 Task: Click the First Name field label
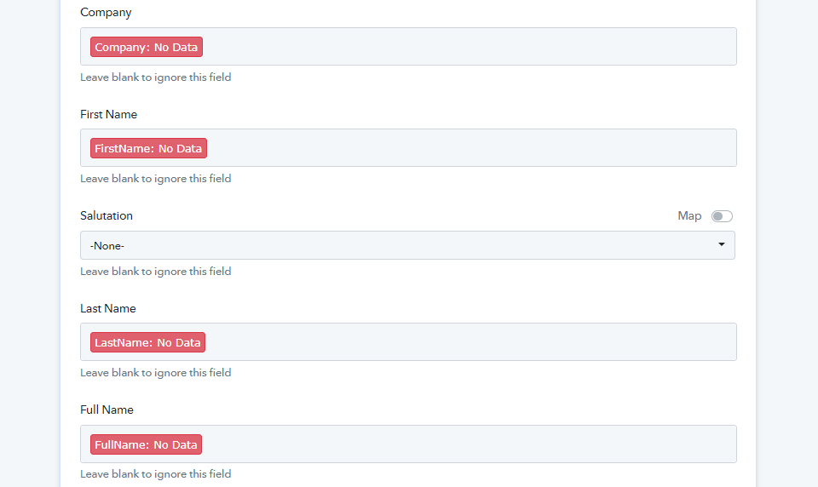(108, 114)
